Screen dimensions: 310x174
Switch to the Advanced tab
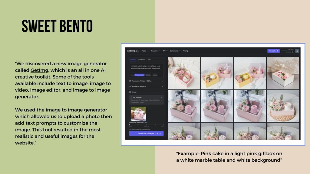coord(142,60)
